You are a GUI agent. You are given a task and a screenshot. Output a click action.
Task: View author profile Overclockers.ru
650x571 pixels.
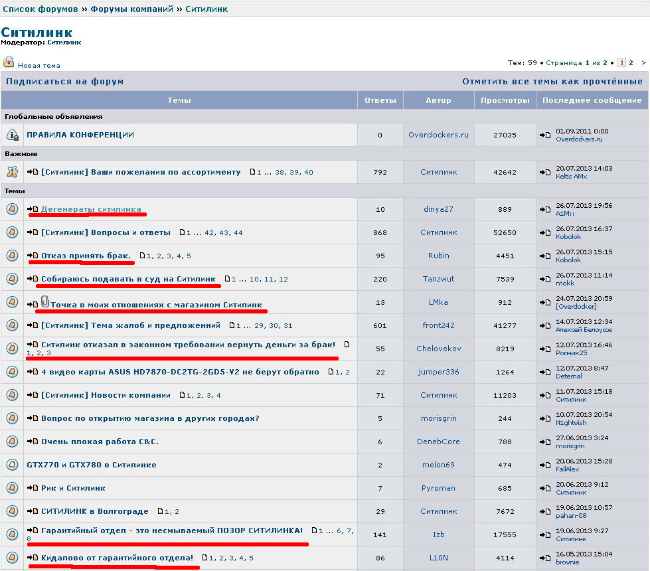coord(439,135)
